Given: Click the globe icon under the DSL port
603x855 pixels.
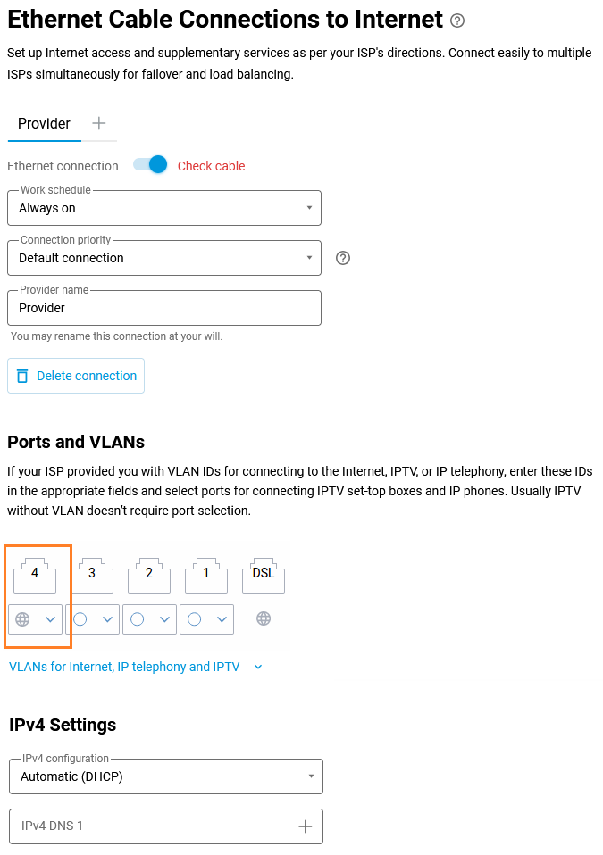Looking at the screenshot, I should click(264, 618).
